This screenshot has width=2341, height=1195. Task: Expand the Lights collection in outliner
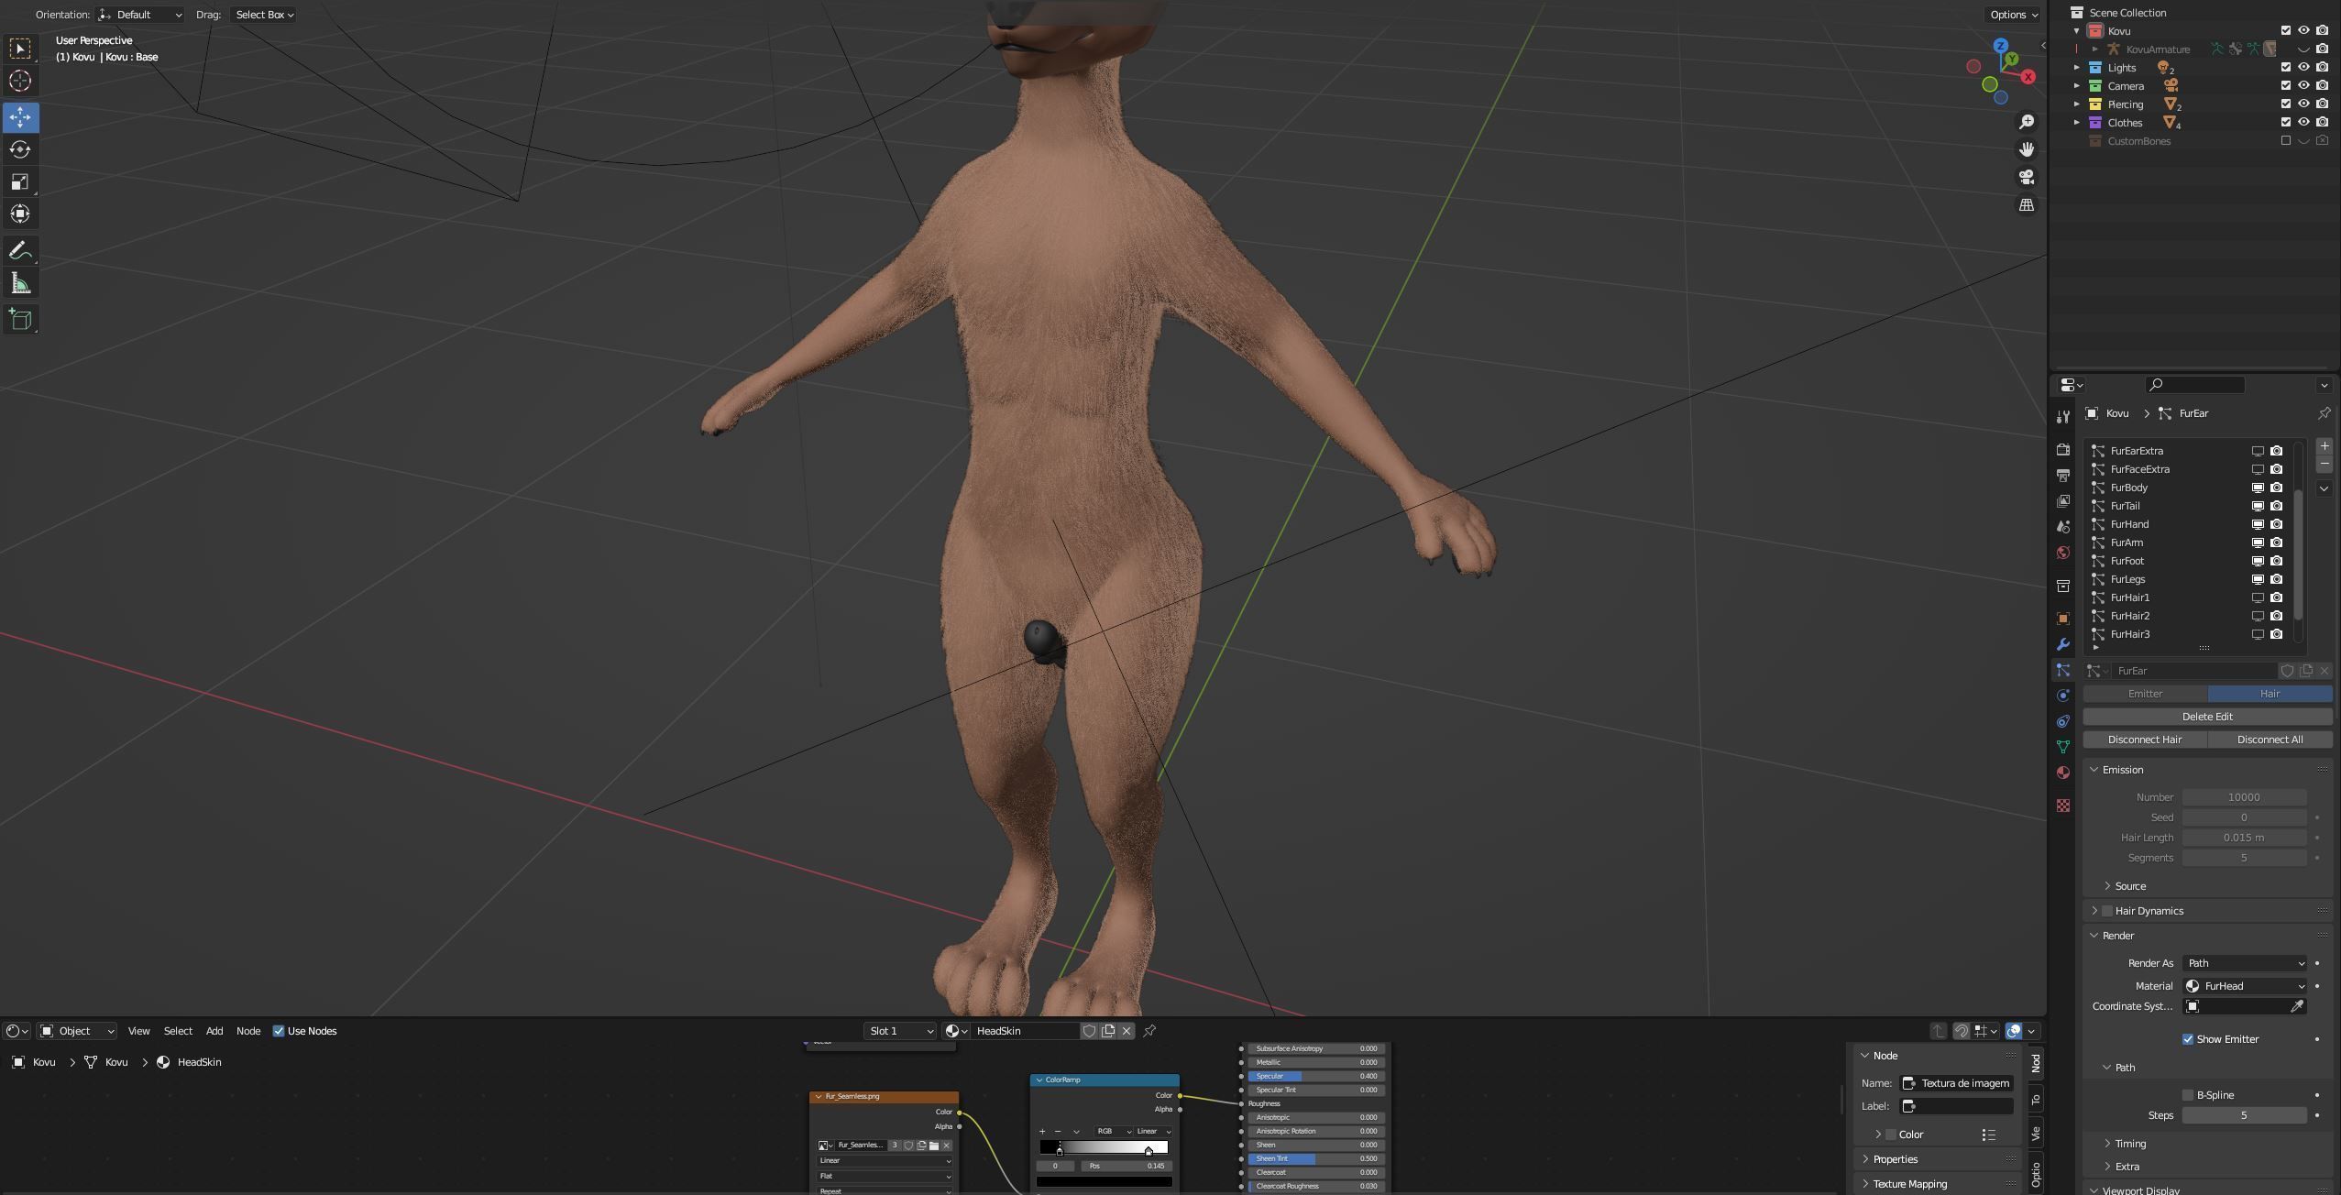2077,67
